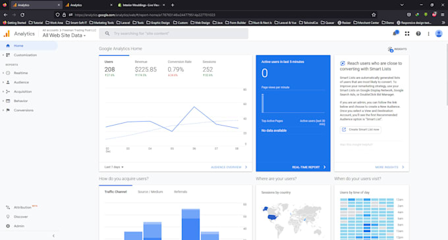Image resolution: width=448 pixels, height=240 pixels.
Task: Expand the Conversions reports section
Action: coord(3,110)
